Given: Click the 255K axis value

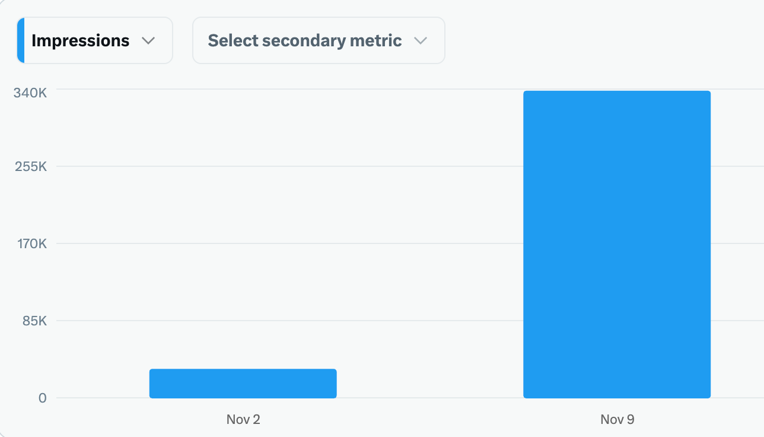Looking at the screenshot, I should click(x=30, y=166).
